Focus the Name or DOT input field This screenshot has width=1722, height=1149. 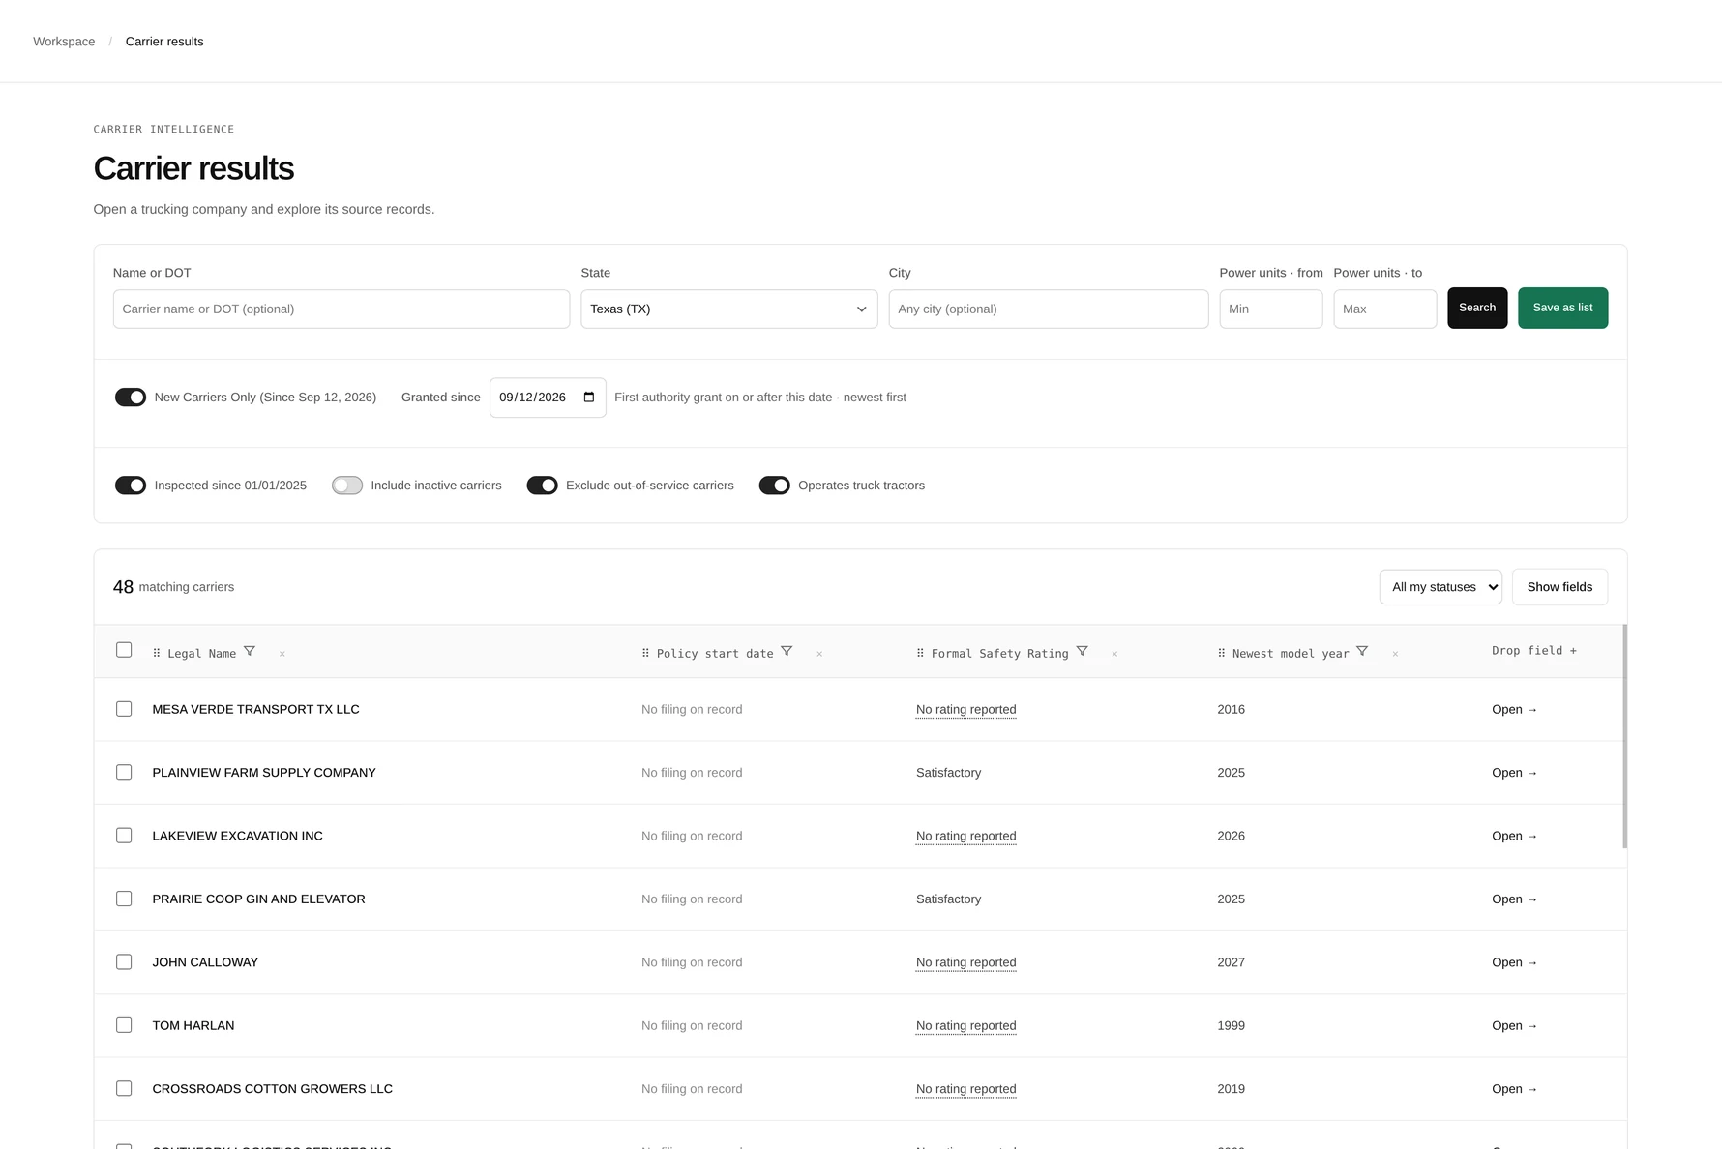click(x=341, y=309)
